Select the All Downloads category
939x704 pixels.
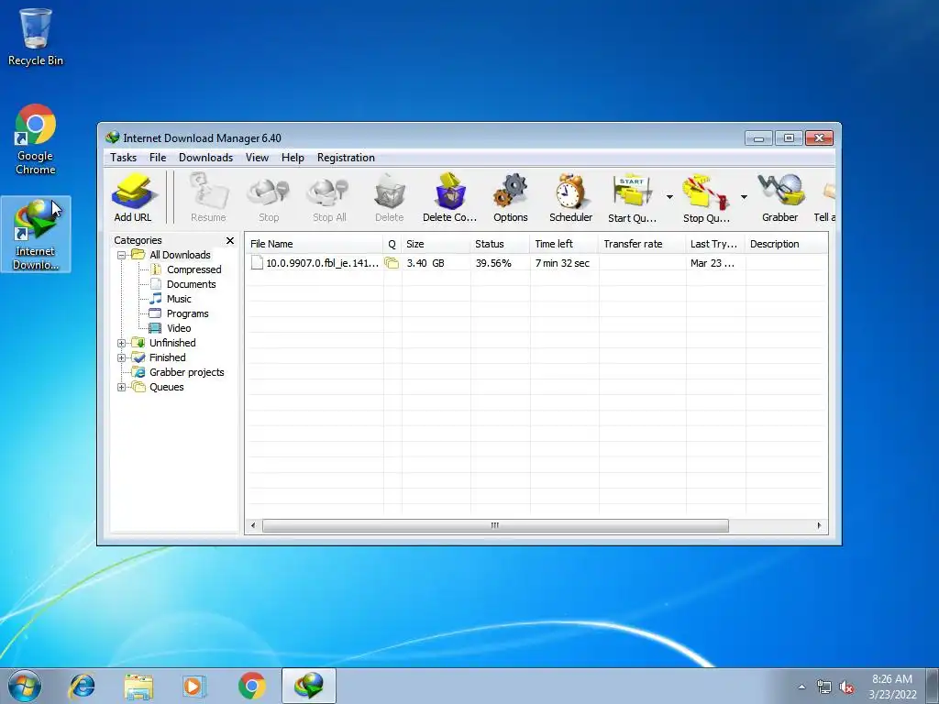pos(180,255)
